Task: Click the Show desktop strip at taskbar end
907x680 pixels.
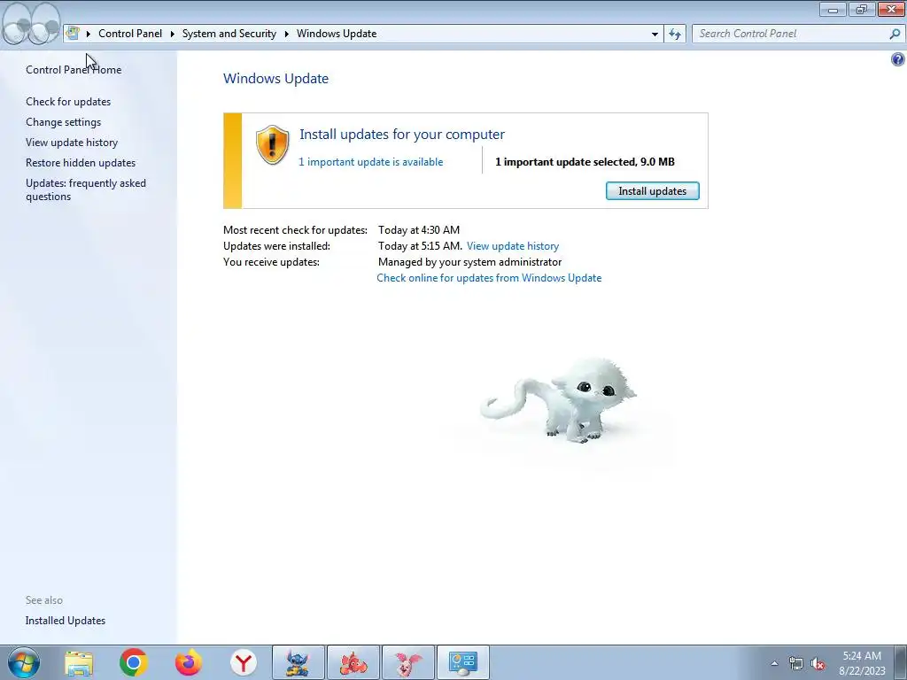Action: coord(901,662)
